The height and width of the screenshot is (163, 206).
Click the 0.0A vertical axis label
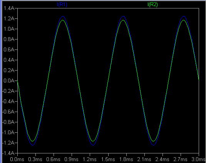9,81
